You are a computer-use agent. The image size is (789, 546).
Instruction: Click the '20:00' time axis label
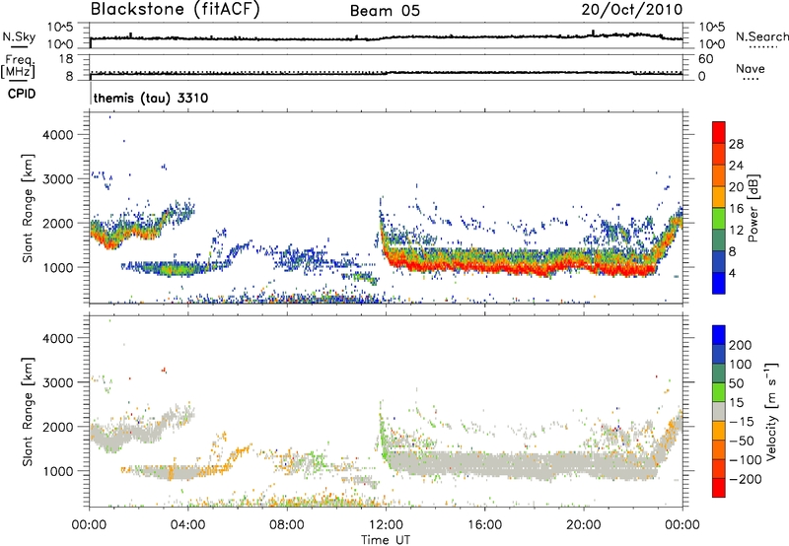click(x=583, y=525)
